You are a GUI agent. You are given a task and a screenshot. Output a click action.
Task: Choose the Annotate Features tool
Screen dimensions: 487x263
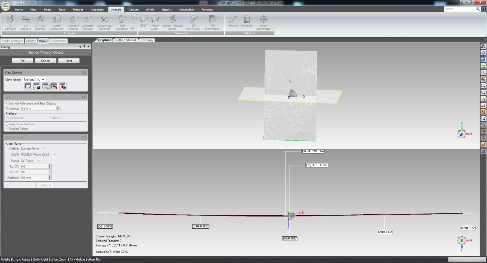[88, 23]
